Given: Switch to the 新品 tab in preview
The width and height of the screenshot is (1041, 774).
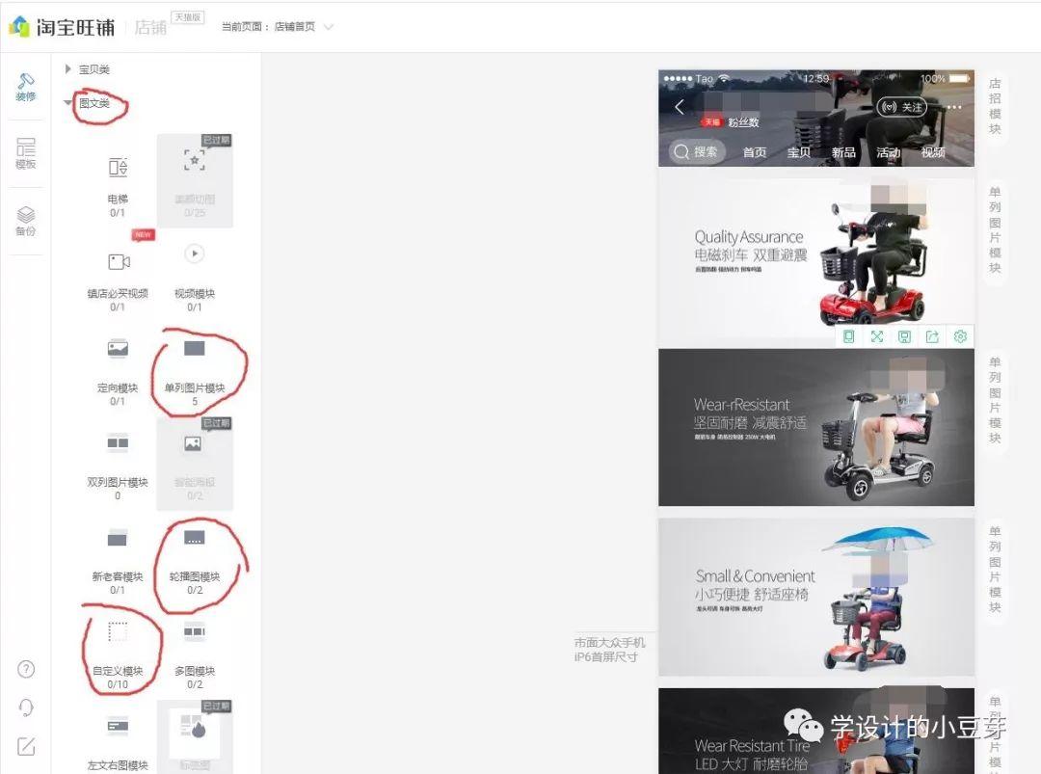Looking at the screenshot, I should tap(843, 152).
